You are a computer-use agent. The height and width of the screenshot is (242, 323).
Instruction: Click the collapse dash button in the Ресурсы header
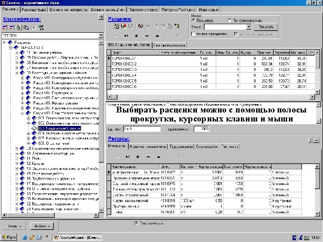pyautogui.click(x=317, y=140)
